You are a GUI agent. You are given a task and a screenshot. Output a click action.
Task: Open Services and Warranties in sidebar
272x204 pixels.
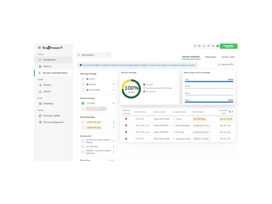53,73
